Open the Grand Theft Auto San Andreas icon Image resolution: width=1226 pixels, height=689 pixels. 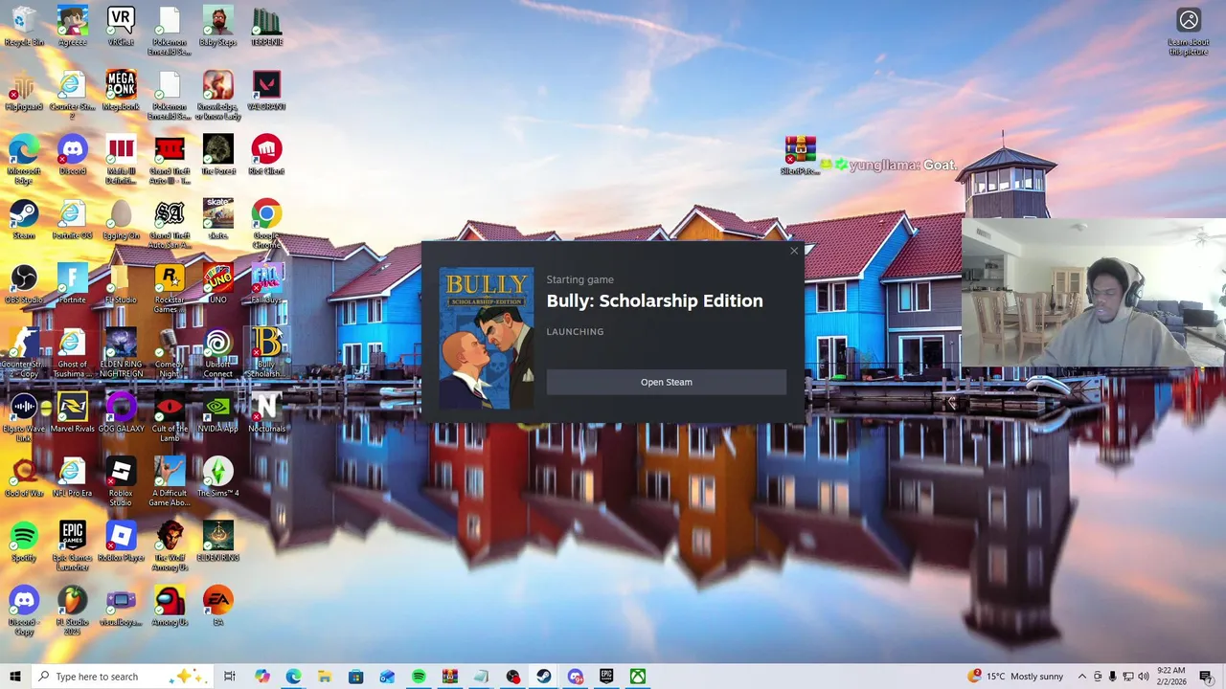(x=170, y=223)
